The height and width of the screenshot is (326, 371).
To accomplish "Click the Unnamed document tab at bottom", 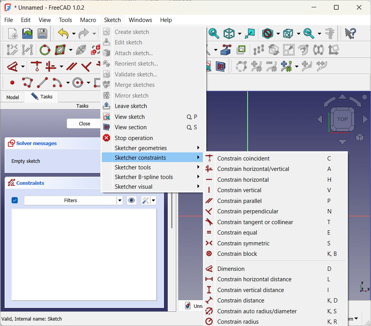I will pos(194,306).
